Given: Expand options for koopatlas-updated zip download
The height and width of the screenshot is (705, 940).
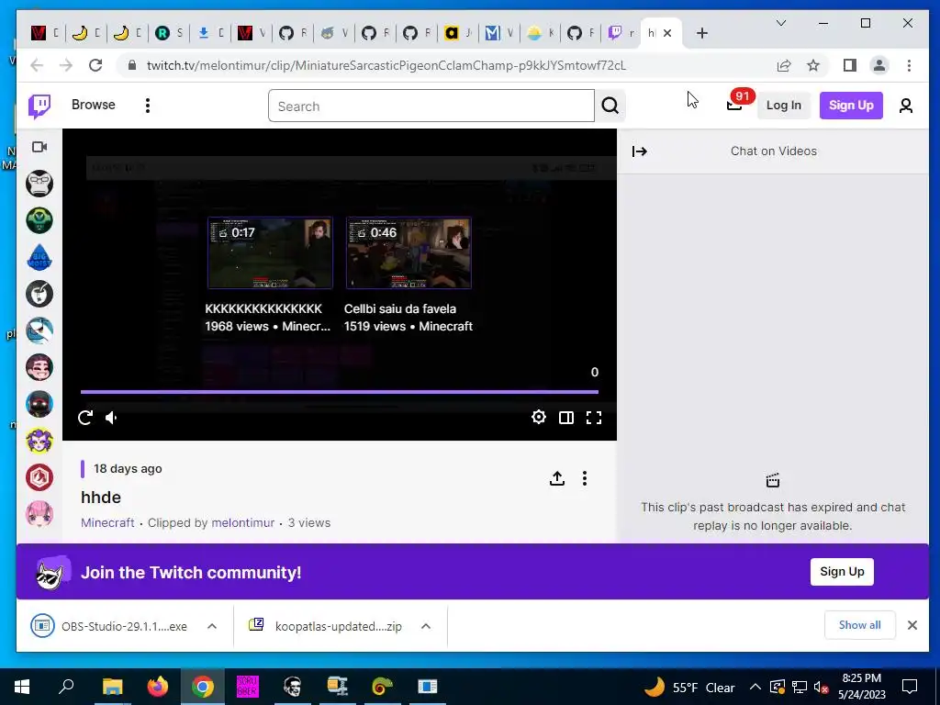Looking at the screenshot, I should 426,626.
